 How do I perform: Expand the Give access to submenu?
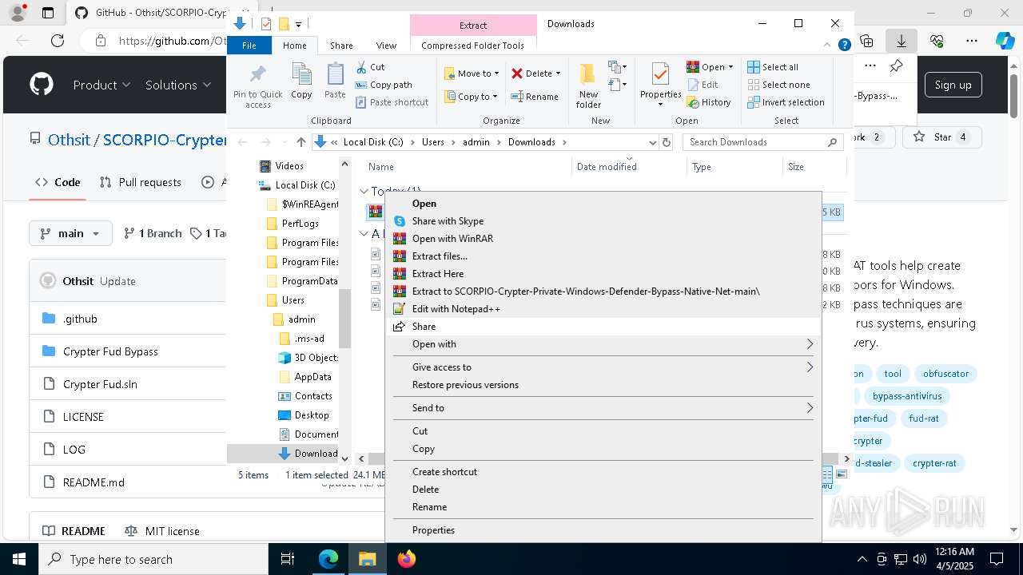603,367
